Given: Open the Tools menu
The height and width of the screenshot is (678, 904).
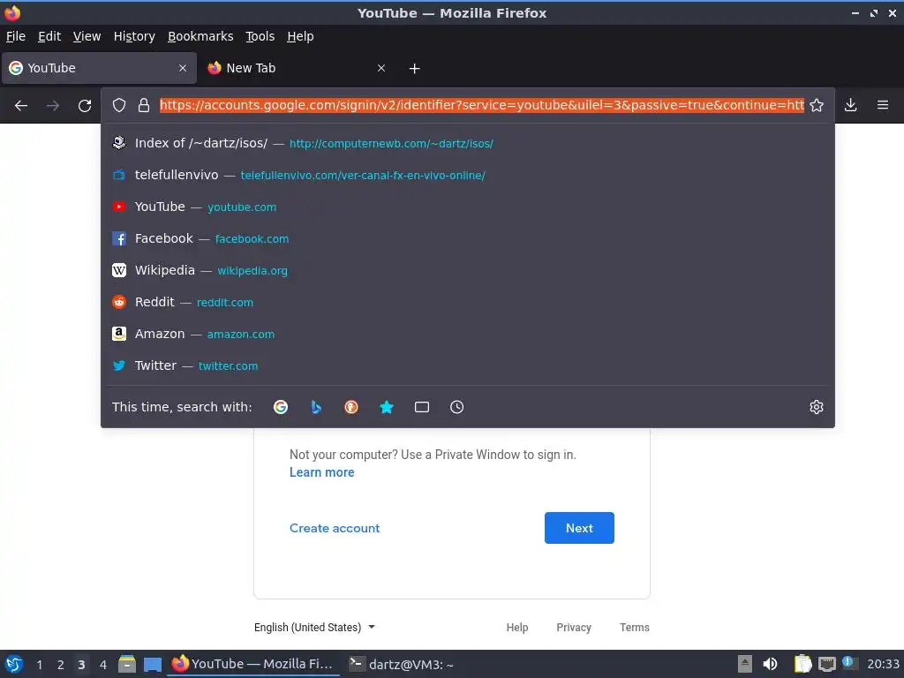Looking at the screenshot, I should [x=260, y=36].
